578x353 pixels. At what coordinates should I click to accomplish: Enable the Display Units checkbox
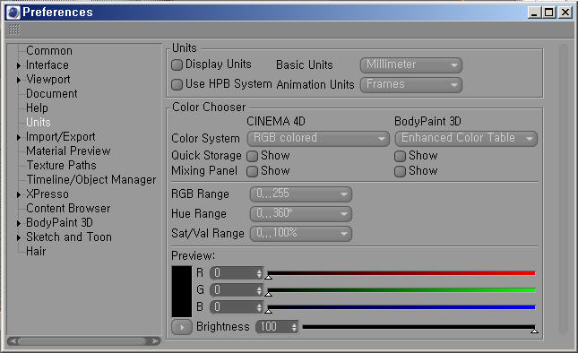(x=177, y=65)
